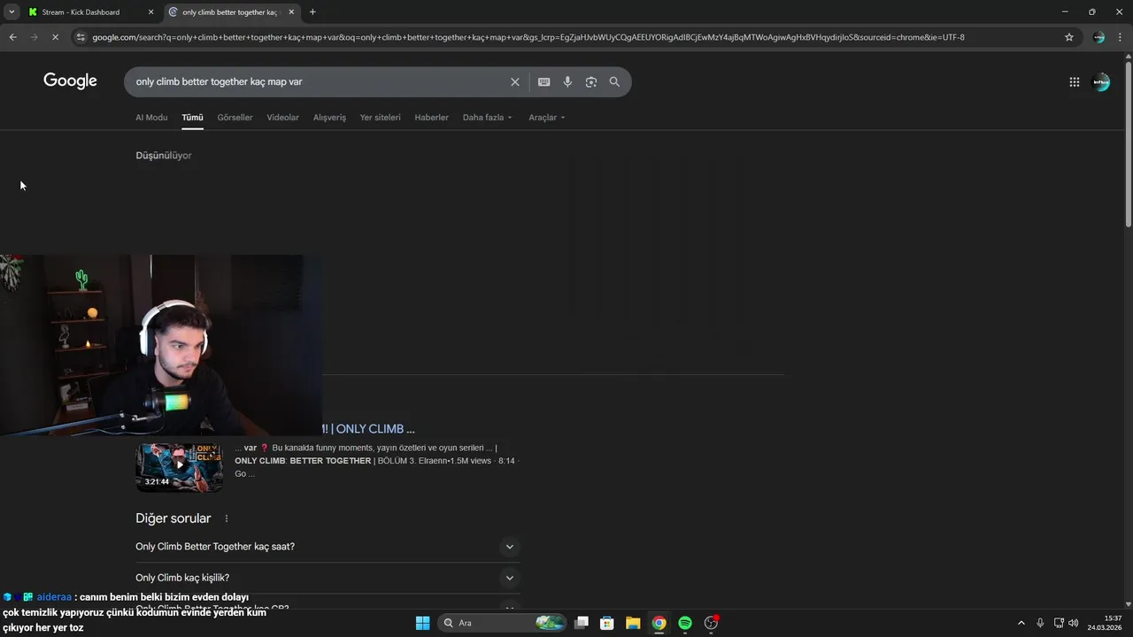Open the on-screen keyboard input tool
Image resolution: width=1133 pixels, height=637 pixels.
coord(544,82)
